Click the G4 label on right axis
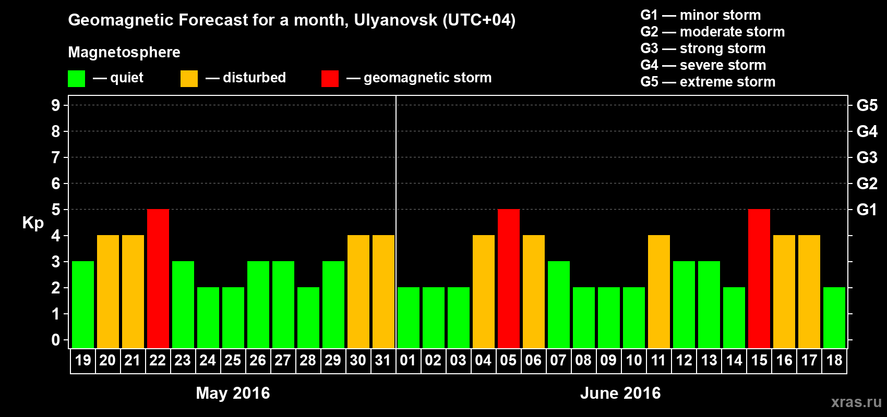The width and height of the screenshot is (887, 417). tap(867, 131)
